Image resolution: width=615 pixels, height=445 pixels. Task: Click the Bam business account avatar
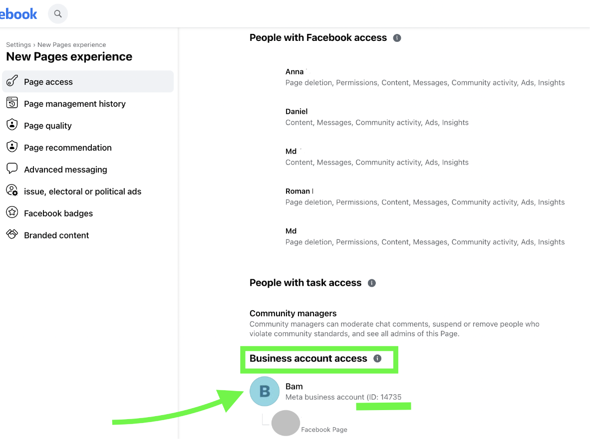265,391
